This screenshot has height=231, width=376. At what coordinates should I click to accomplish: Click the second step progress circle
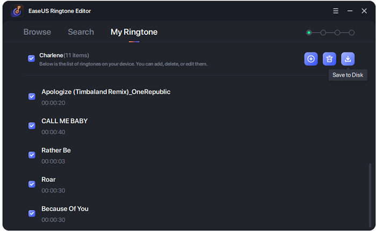click(323, 33)
